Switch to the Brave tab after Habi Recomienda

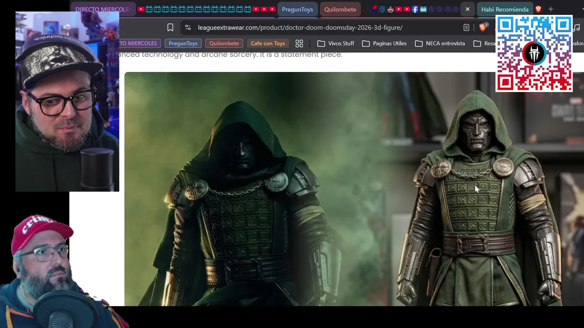coord(538,9)
